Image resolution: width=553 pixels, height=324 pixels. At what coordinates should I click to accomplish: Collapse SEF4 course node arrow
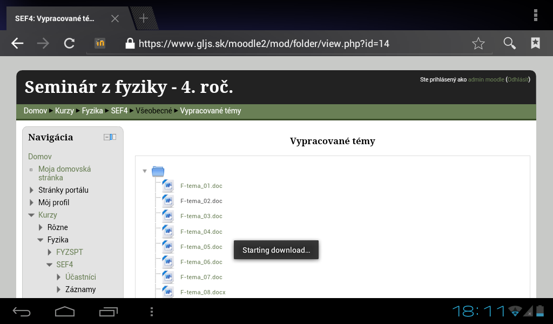click(x=49, y=265)
